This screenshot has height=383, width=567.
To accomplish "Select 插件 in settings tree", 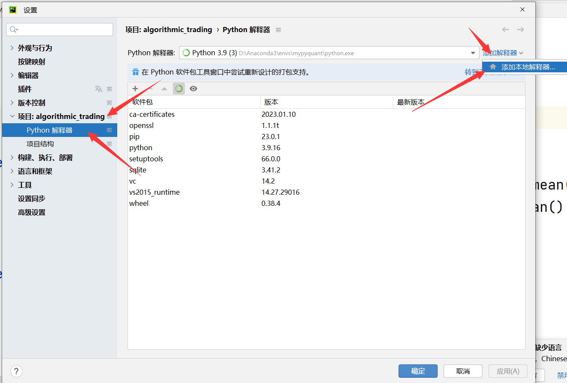I will 24,89.
